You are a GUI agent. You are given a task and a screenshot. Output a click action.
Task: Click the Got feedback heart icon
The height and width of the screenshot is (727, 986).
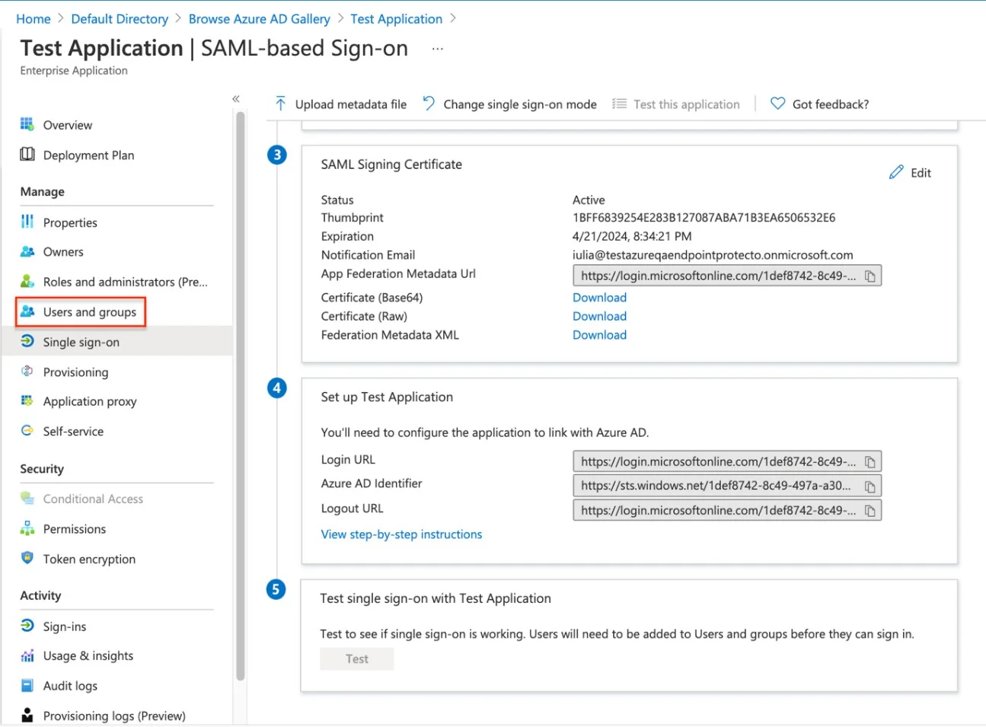point(777,104)
